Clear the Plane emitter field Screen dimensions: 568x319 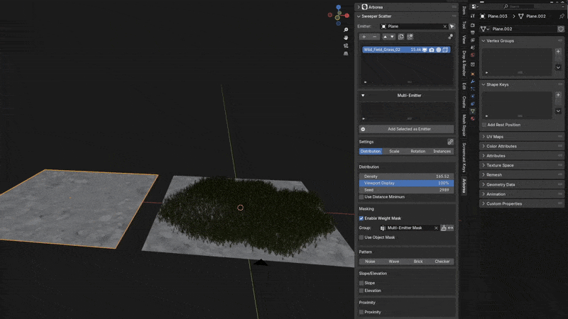[445, 26]
